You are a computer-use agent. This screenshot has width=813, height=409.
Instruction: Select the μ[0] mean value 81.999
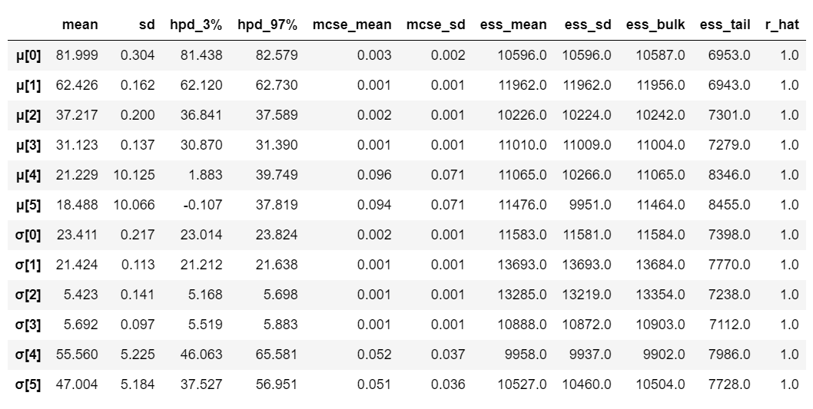78,55
